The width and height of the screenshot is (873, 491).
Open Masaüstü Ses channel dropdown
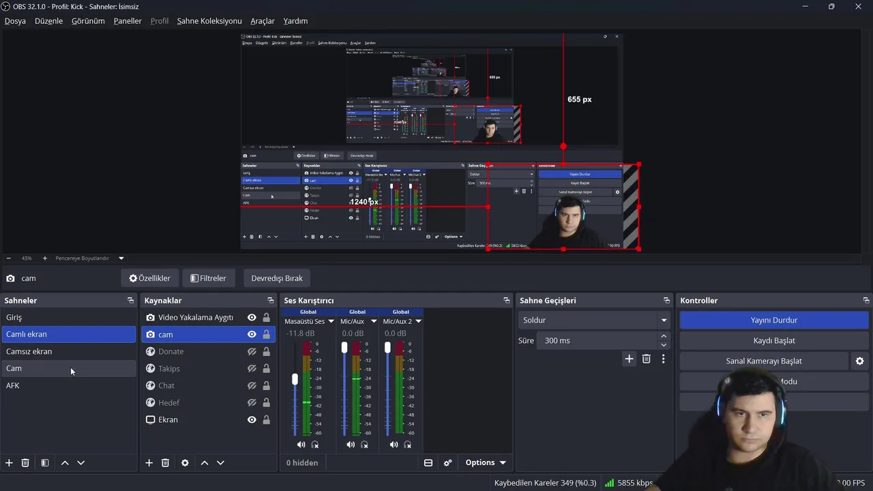click(x=331, y=321)
